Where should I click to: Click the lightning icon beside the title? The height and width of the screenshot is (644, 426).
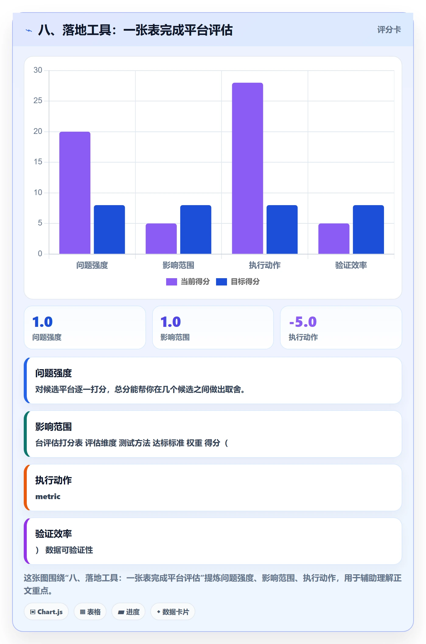29,30
